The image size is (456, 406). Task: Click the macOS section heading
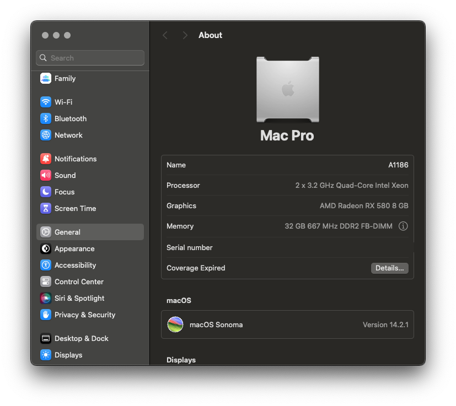point(179,300)
